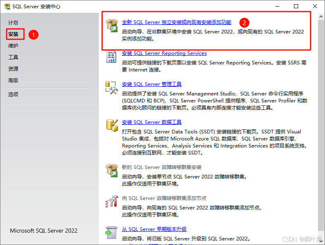Click the add node to cluster tools icon
The height and width of the screenshot is (245, 325).
point(112,201)
